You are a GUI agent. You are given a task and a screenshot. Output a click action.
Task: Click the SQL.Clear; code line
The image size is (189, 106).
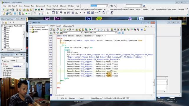[72, 52]
